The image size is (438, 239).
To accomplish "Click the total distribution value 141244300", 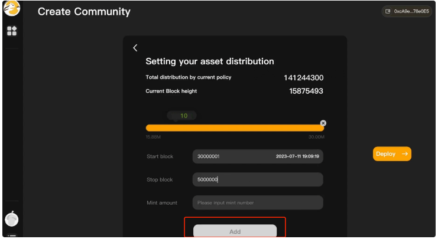I will (304, 78).
